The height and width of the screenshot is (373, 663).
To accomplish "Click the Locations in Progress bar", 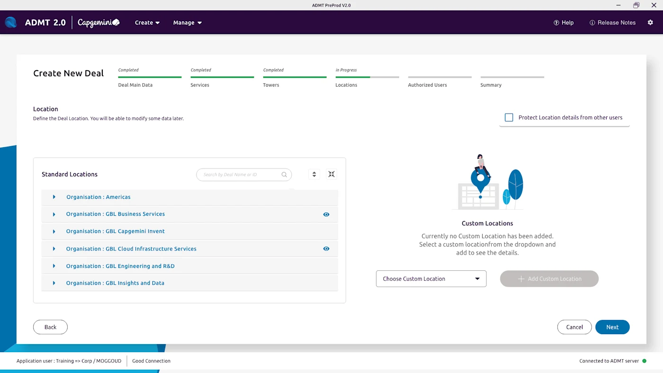I will coord(367,77).
